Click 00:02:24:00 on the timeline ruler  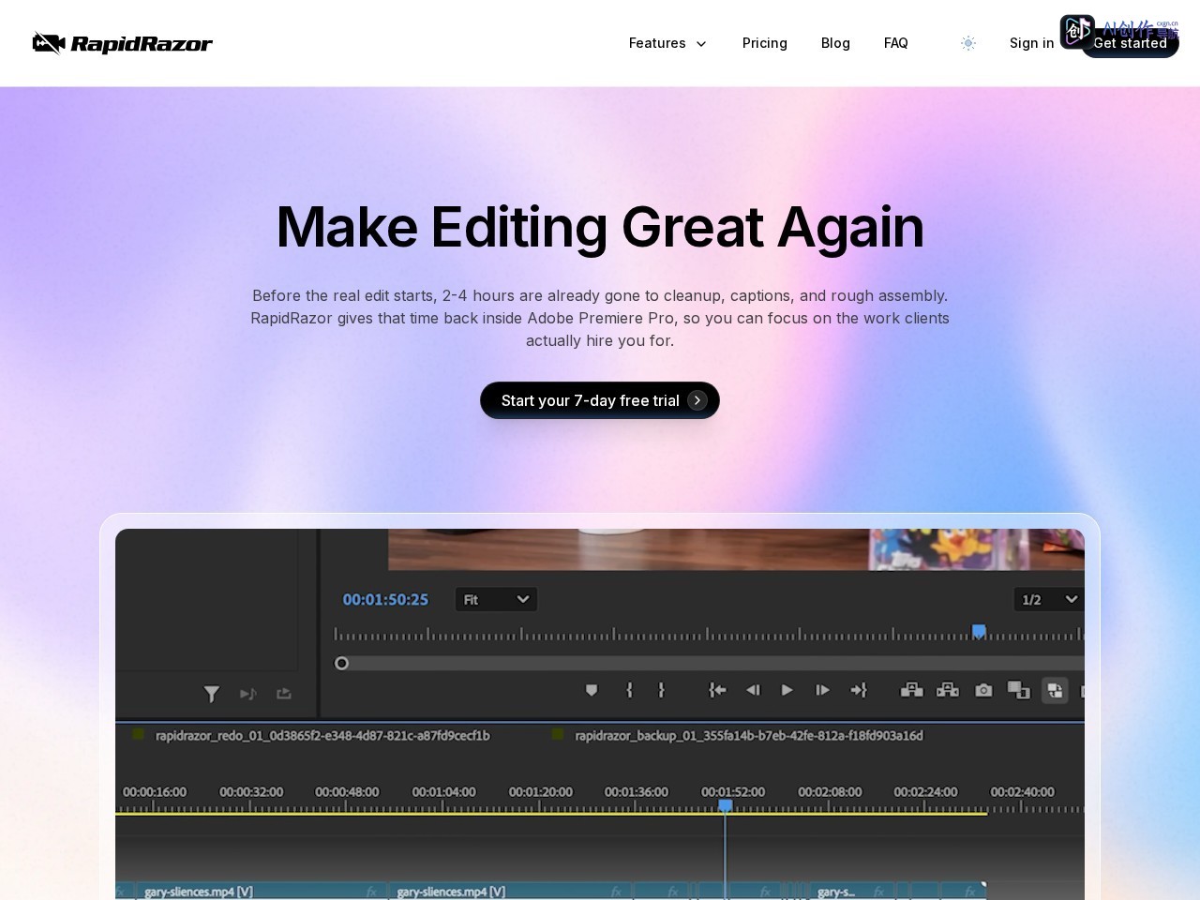click(925, 792)
